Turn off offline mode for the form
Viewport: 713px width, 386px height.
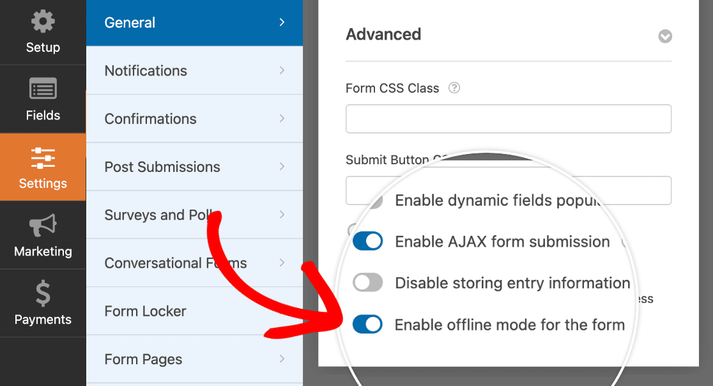coord(368,325)
